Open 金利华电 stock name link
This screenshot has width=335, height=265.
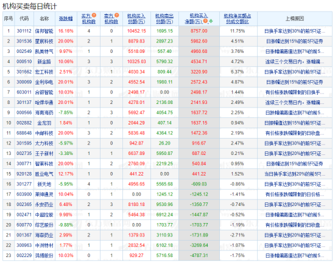click(44, 82)
